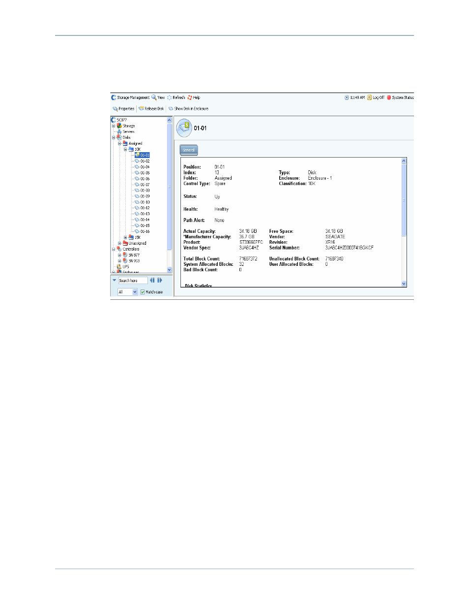469x608 pixels.
Task: Click the Log Off icon
Action: [369, 97]
